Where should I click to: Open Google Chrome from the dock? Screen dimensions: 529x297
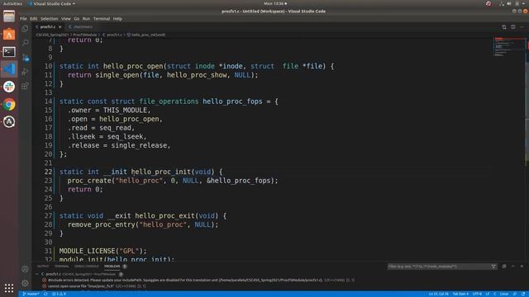9,105
